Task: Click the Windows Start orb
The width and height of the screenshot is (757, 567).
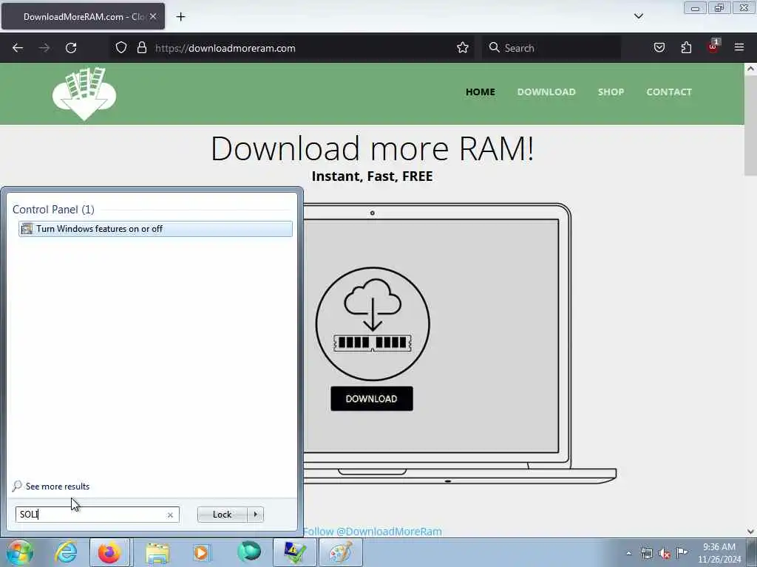Action: (x=19, y=552)
